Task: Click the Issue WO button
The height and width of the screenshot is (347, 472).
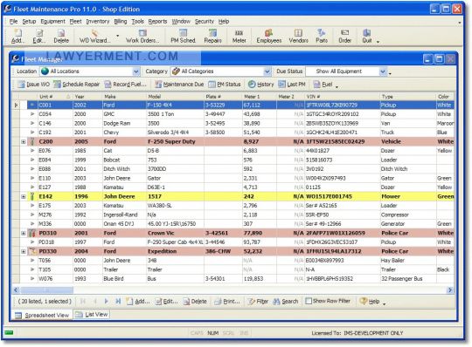Action: click(33, 85)
